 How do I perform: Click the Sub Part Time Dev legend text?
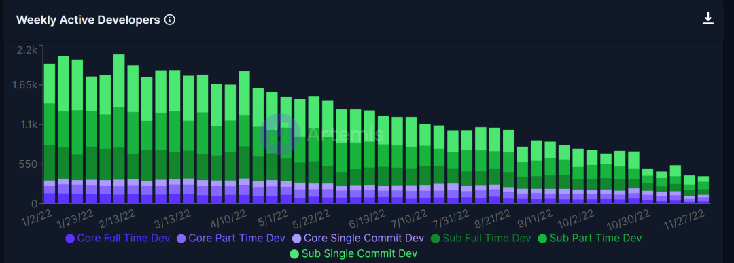coord(595,238)
